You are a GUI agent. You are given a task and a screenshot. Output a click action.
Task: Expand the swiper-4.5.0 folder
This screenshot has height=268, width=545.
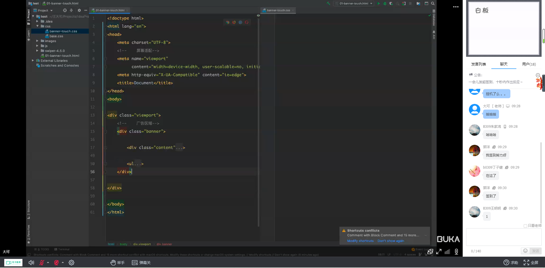(37, 51)
